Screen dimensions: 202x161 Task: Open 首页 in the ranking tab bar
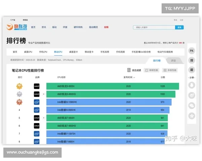[x=15, y=52]
